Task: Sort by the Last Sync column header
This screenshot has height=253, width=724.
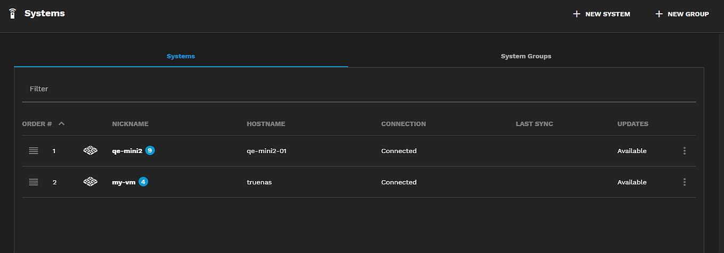Action: [x=534, y=124]
